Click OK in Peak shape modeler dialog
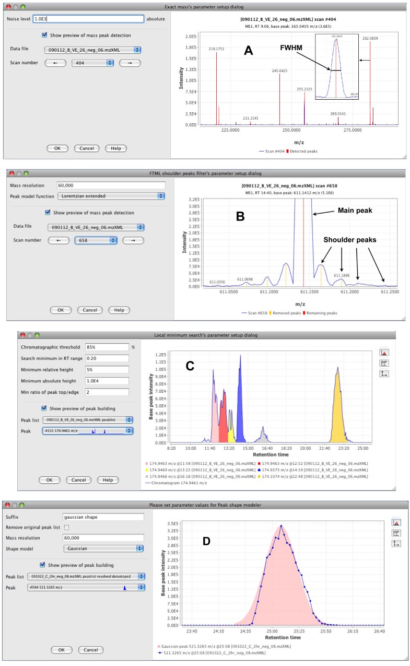The width and height of the screenshot is (410, 666). (x=61, y=650)
